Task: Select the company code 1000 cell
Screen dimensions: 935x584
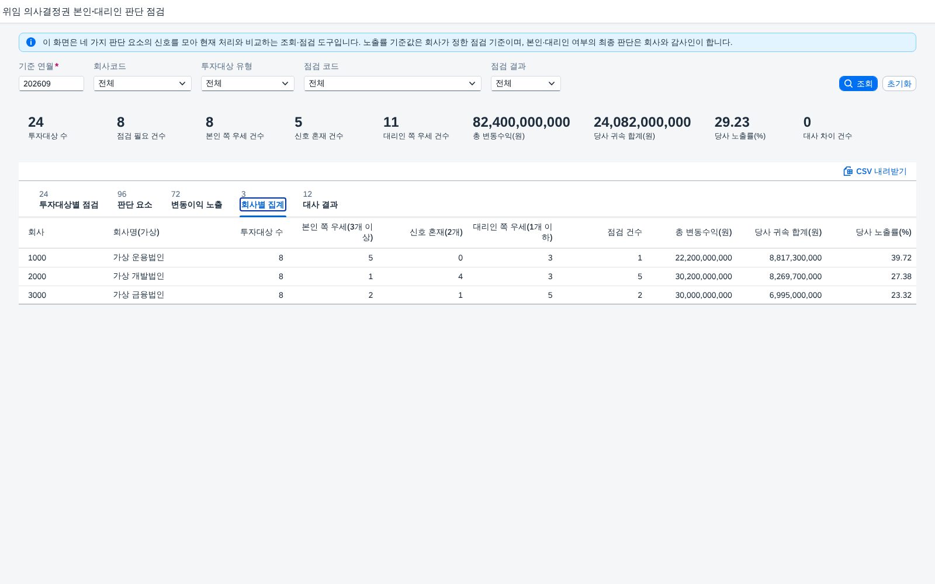Action: [x=37, y=258]
